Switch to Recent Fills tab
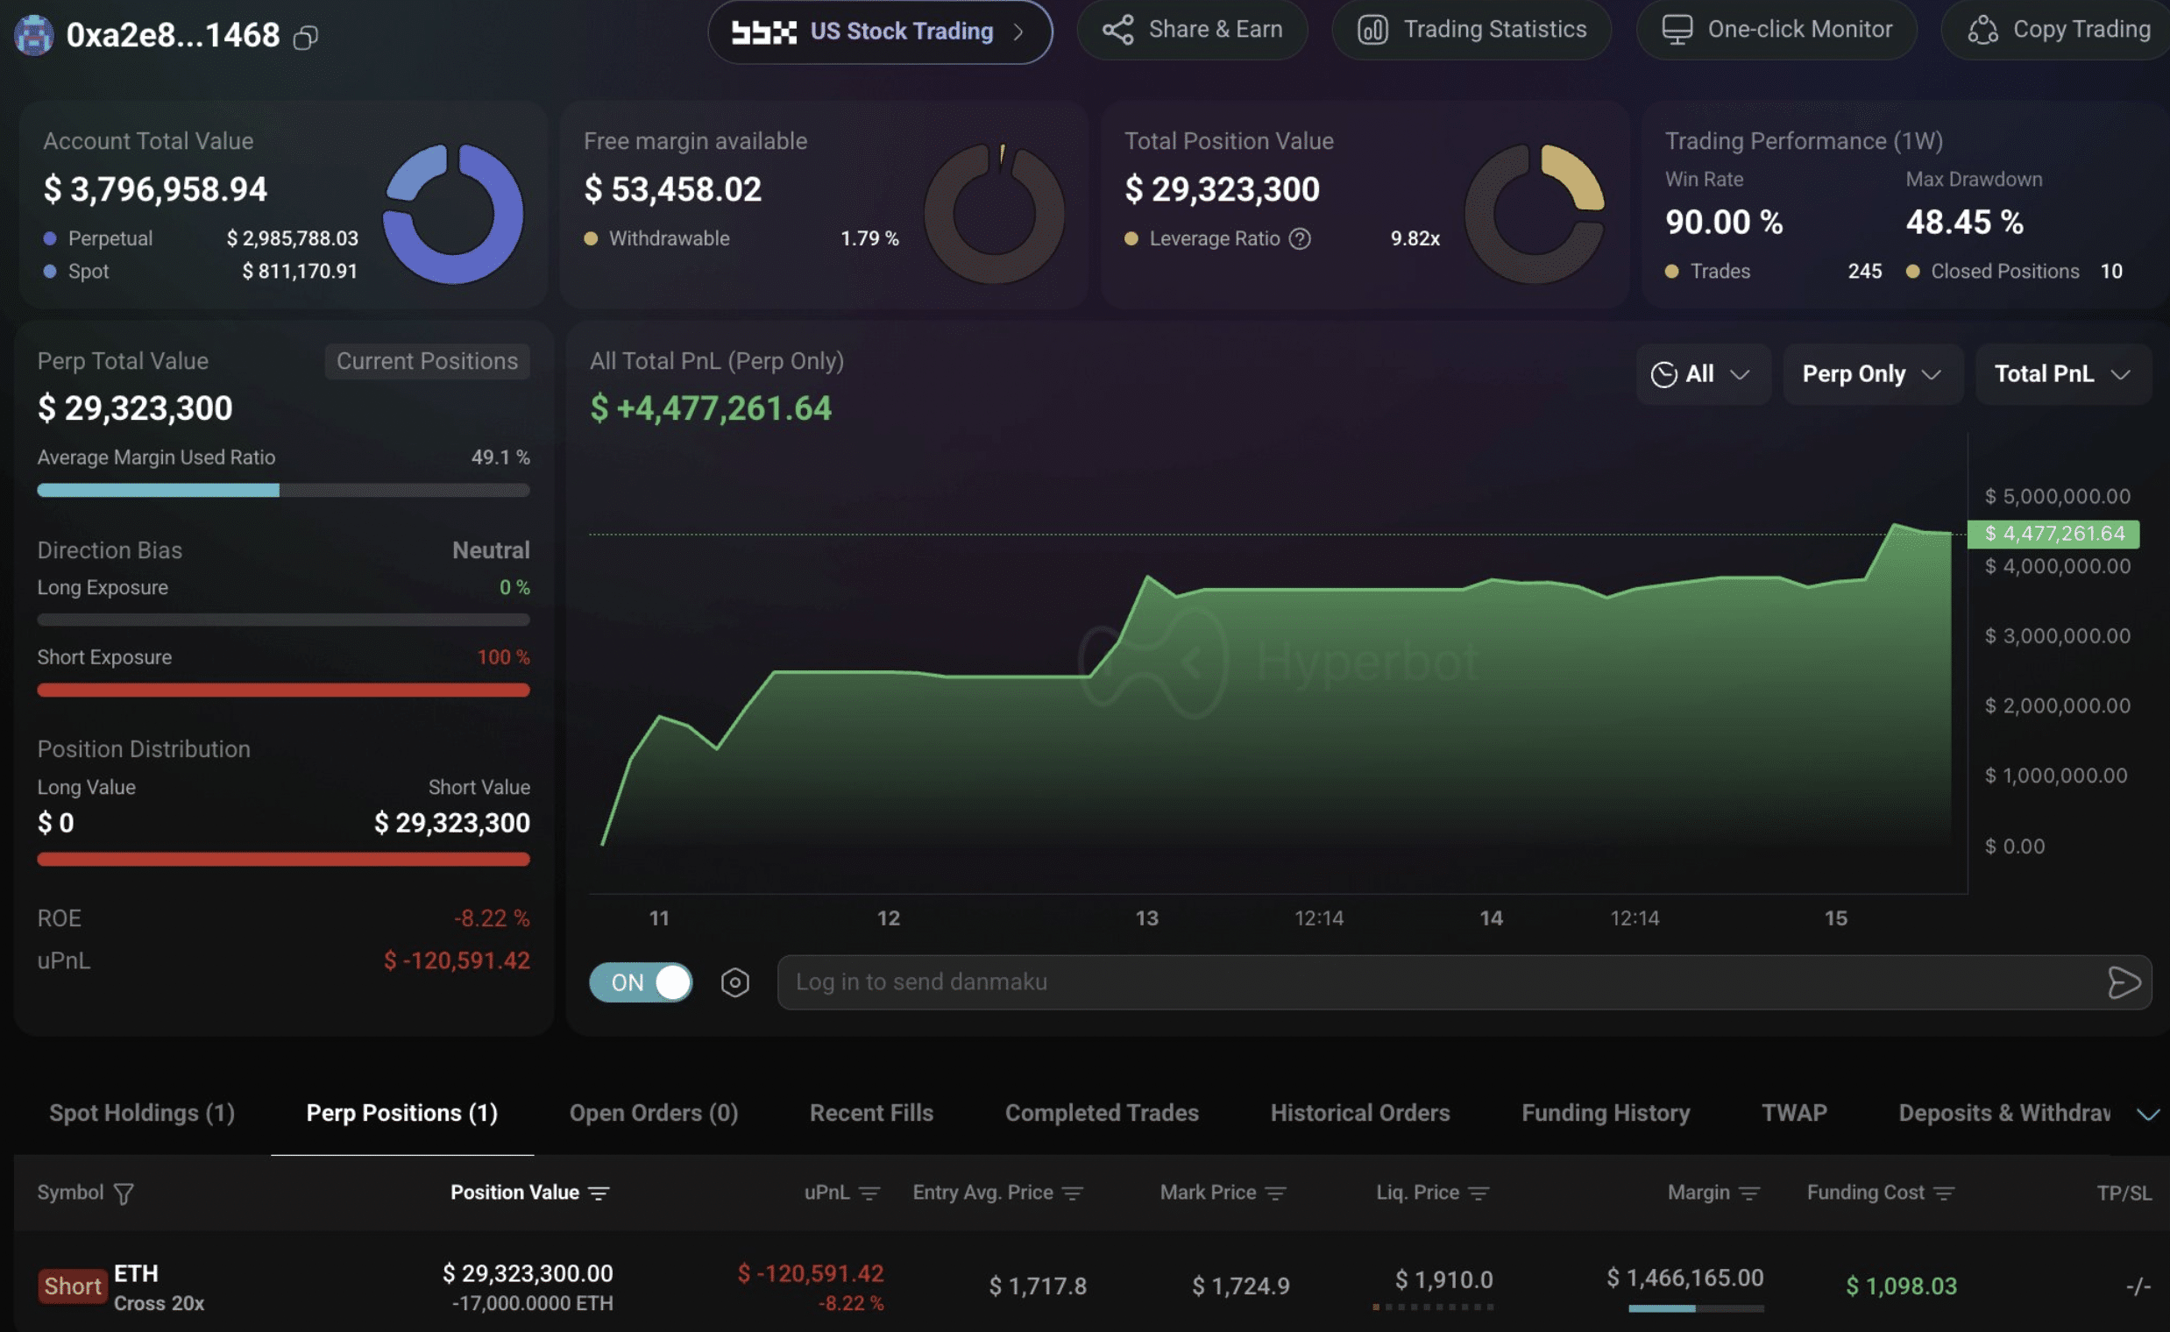 pos(871,1114)
